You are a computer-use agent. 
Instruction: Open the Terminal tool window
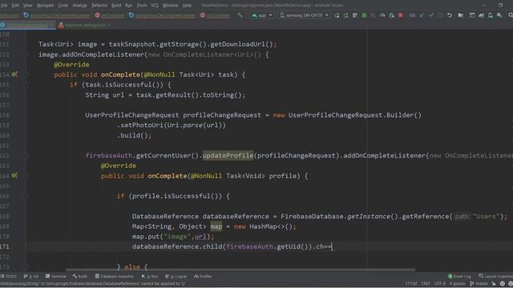[56, 277]
